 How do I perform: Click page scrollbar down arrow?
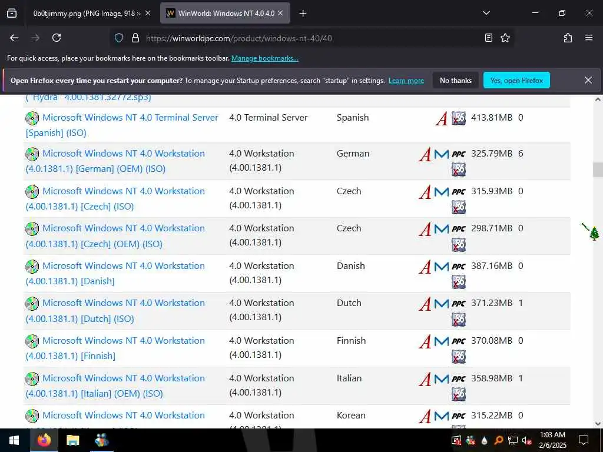coord(598,424)
